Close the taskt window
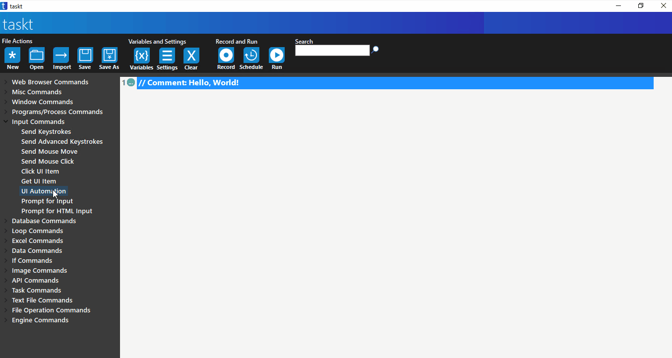Screen dimensions: 672x358 (x=663, y=6)
